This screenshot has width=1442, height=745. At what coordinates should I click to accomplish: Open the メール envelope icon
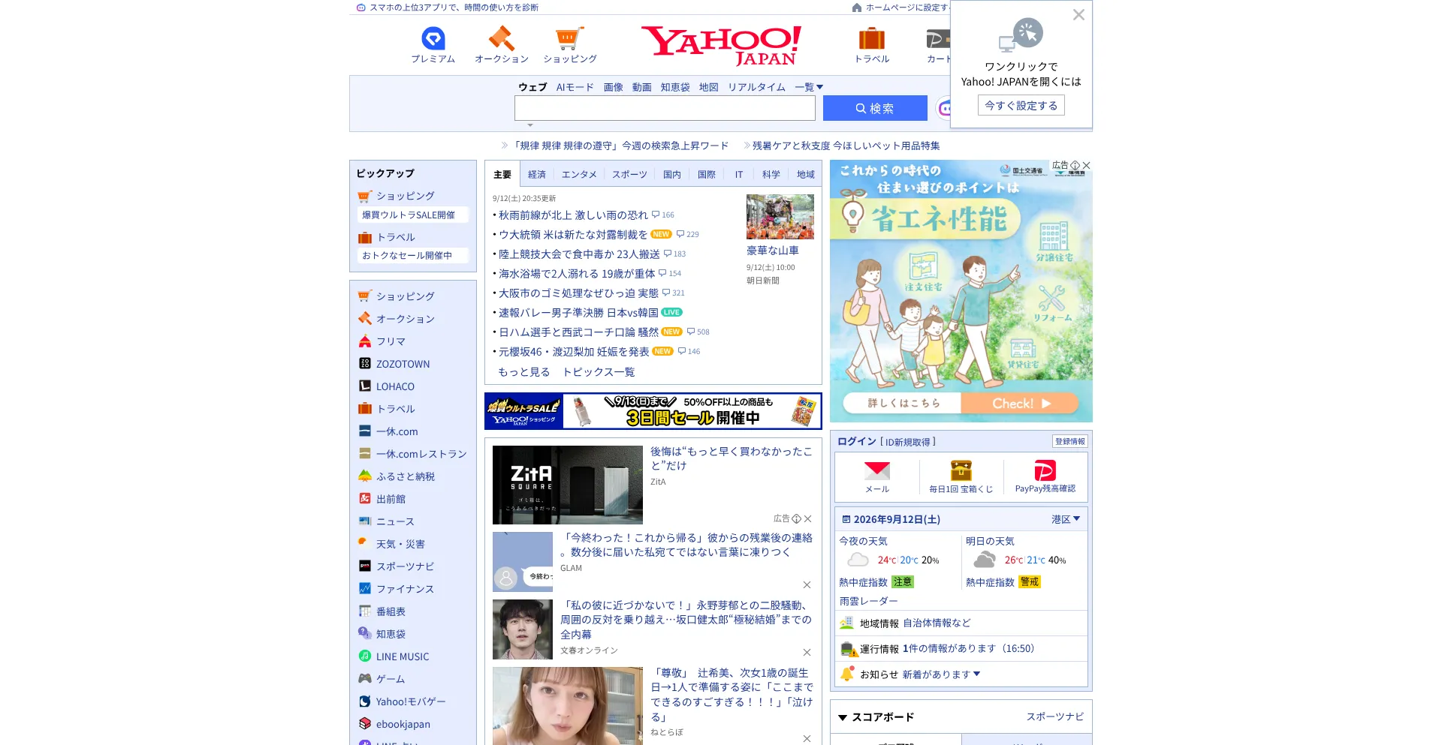click(877, 471)
